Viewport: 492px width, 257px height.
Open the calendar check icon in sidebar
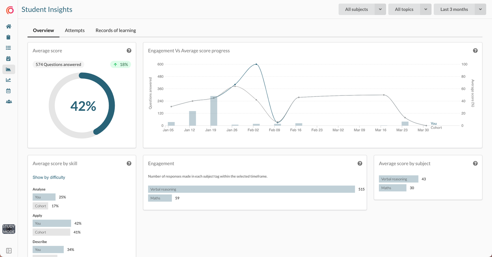coord(9,59)
